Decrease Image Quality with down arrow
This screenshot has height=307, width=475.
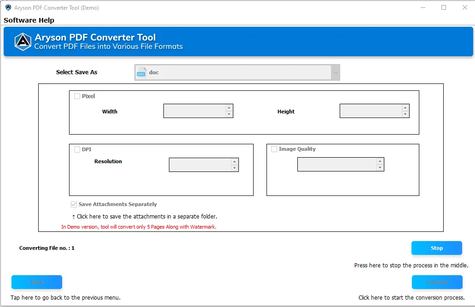[x=380, y=168]
